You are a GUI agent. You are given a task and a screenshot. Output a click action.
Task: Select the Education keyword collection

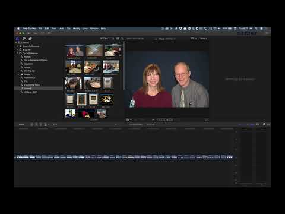28,64
